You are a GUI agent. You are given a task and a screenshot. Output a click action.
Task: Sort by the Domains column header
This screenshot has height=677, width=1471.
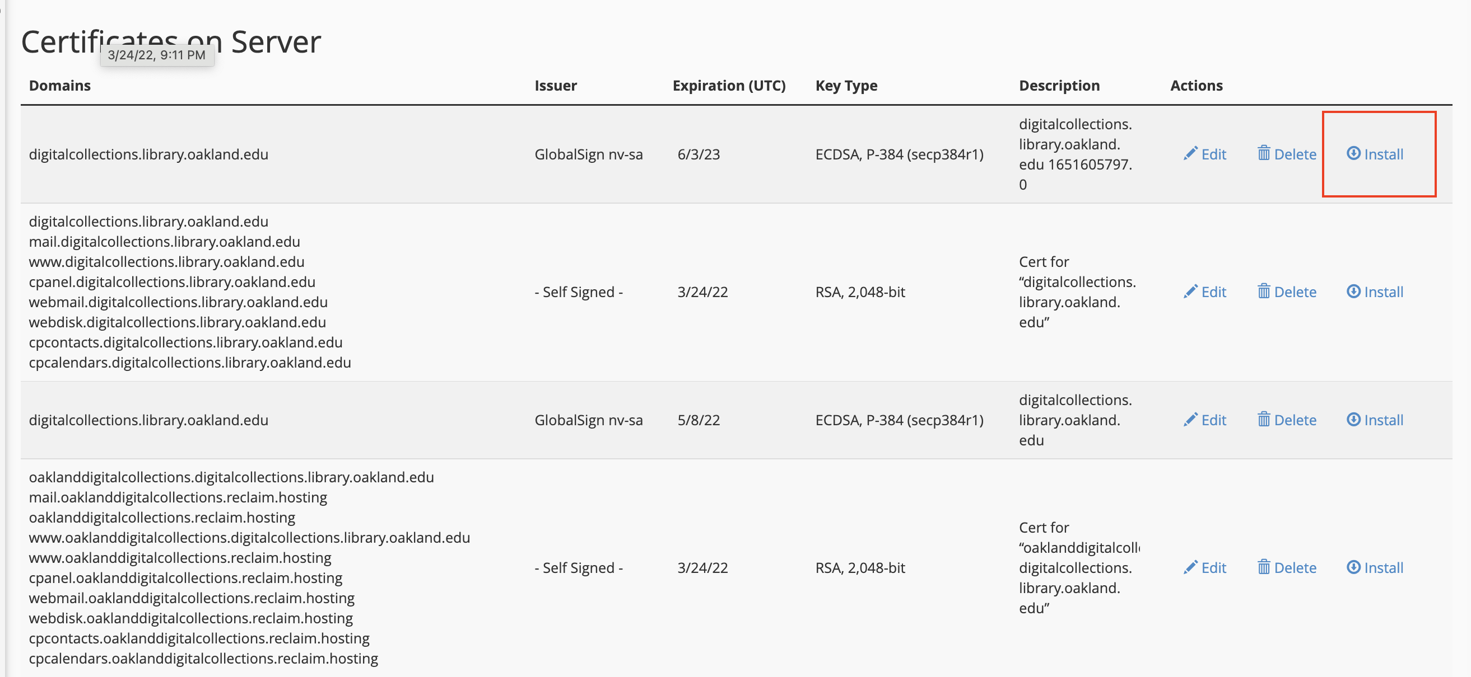click(x=60, y=86)
